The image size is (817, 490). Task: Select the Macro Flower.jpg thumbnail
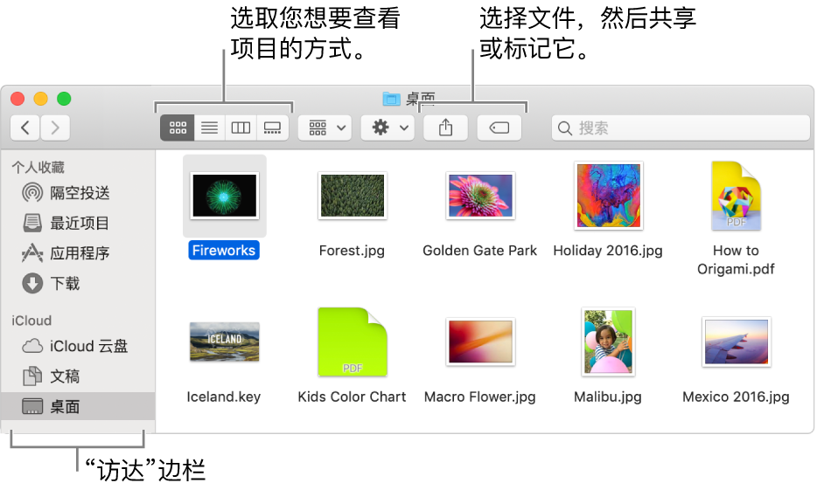click(x=480, y=342)
